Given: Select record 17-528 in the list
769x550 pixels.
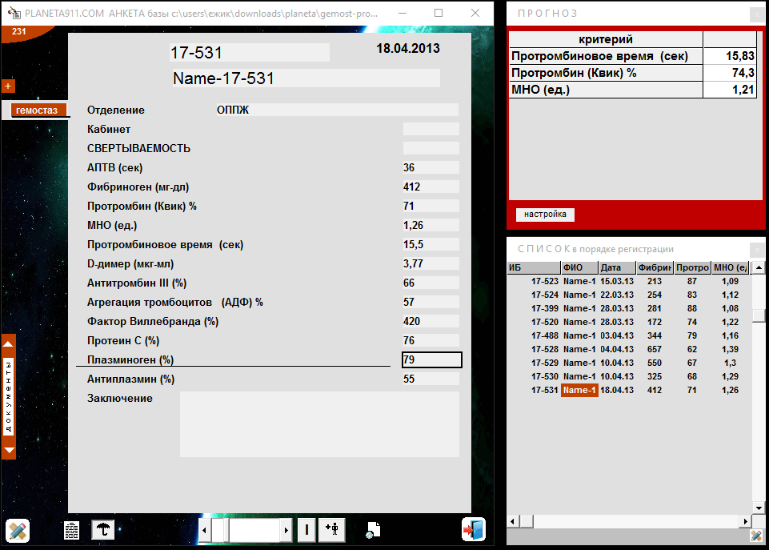Looking at the screenshot, I should (x=545, y=349).
